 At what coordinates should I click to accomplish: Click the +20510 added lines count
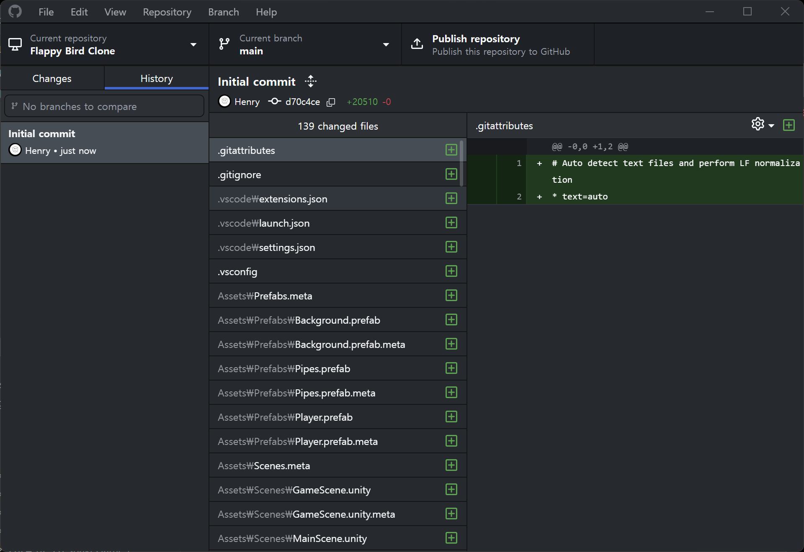[362, 102]
